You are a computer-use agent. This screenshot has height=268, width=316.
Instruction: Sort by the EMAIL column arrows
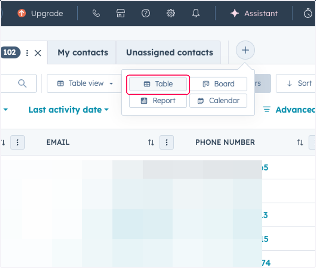pos(151,143)
